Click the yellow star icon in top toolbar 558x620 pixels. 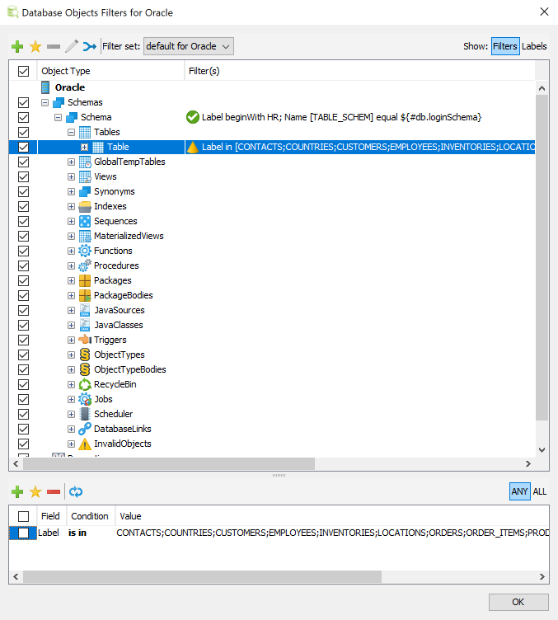[x=35, y=46]
